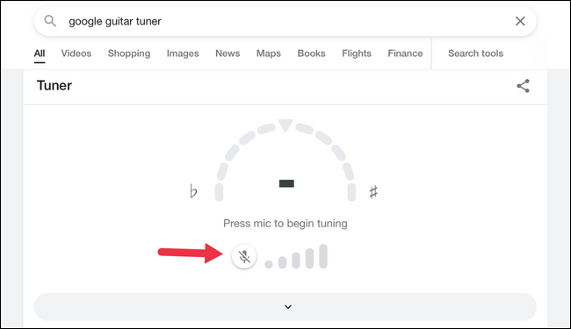The width and height of the screenshot is (571, 329).
Task: Select the Flights tab
Action: coord(357,54)
